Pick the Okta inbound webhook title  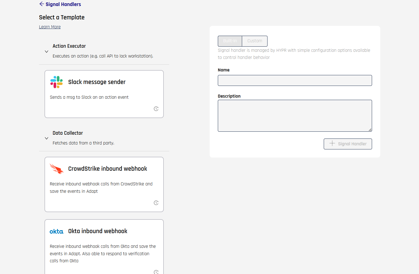98,231
